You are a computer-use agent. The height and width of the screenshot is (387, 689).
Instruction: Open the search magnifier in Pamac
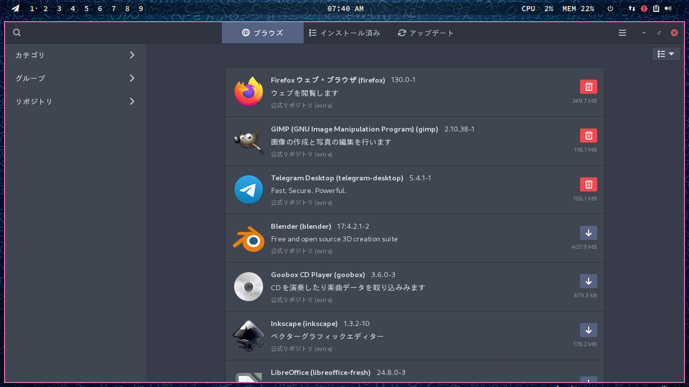point(17,33)
